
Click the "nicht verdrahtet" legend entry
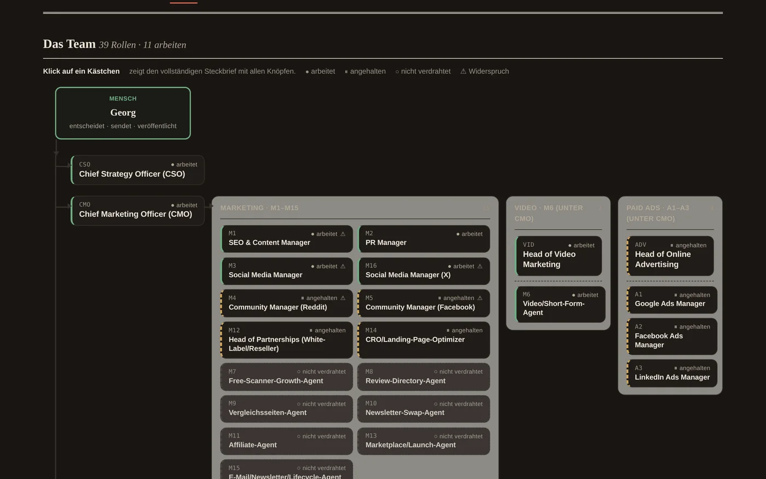(x=423, y=71)
